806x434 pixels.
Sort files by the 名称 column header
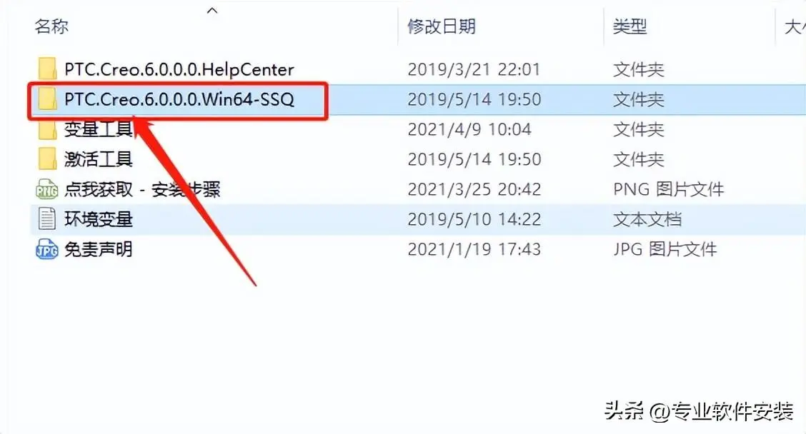point(51,26)
